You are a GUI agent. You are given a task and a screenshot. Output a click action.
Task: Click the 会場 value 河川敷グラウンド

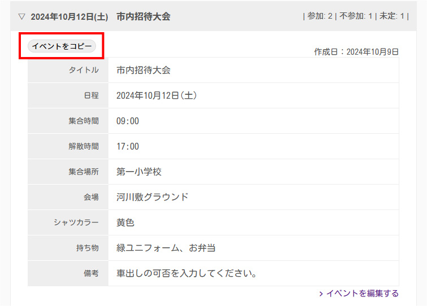pos(152,197)
